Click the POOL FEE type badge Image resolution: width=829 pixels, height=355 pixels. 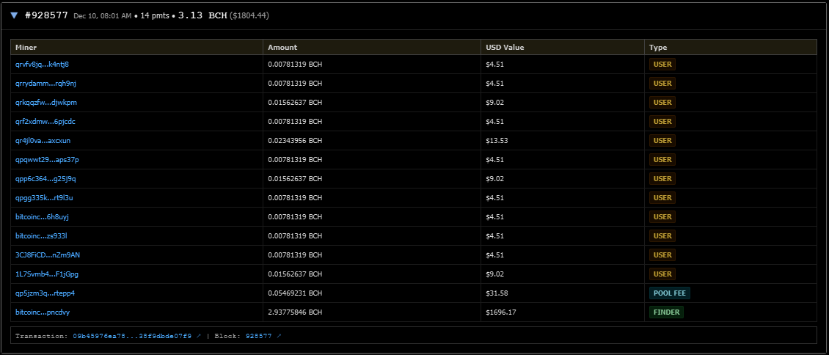(669, 293)
